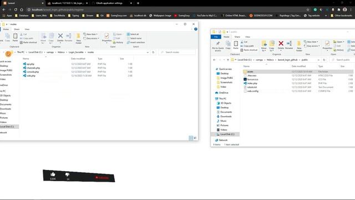Refresh the routes folder address bar
Viewport: 355px width, 200px height.
click(153, 52)
